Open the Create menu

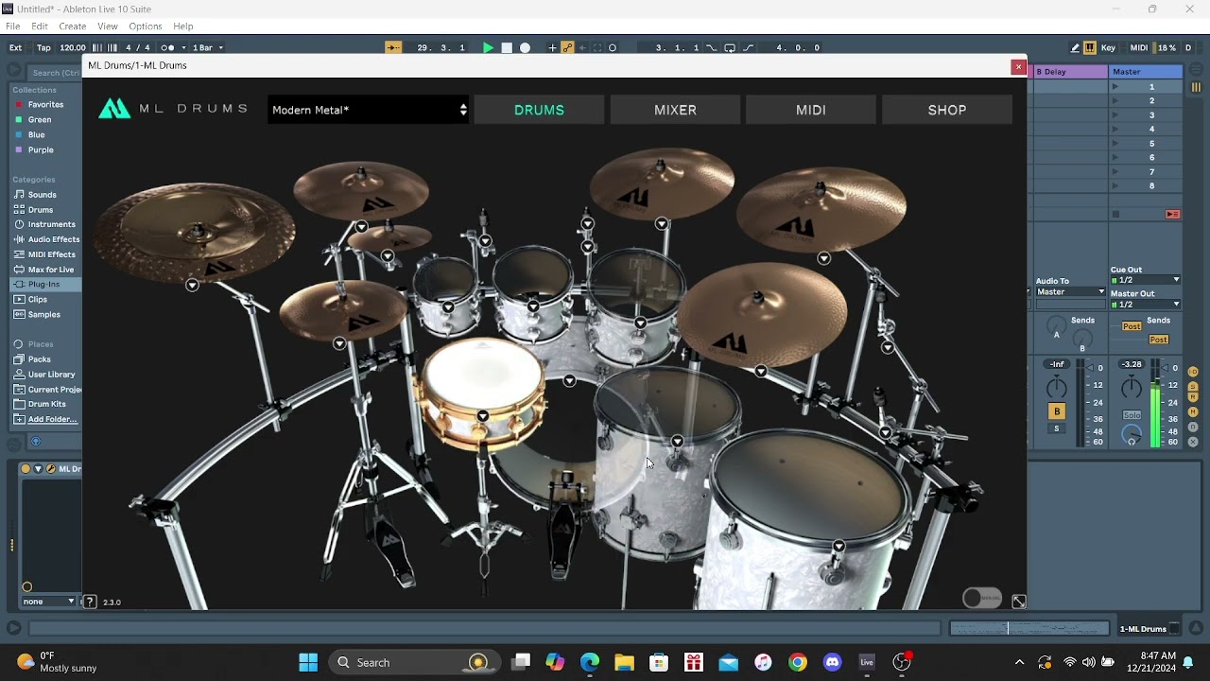click(x=73, y=26)
